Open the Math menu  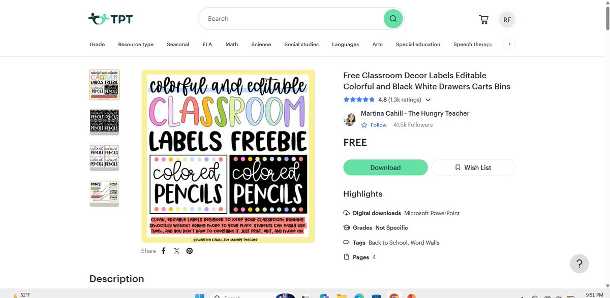[232, 44]
